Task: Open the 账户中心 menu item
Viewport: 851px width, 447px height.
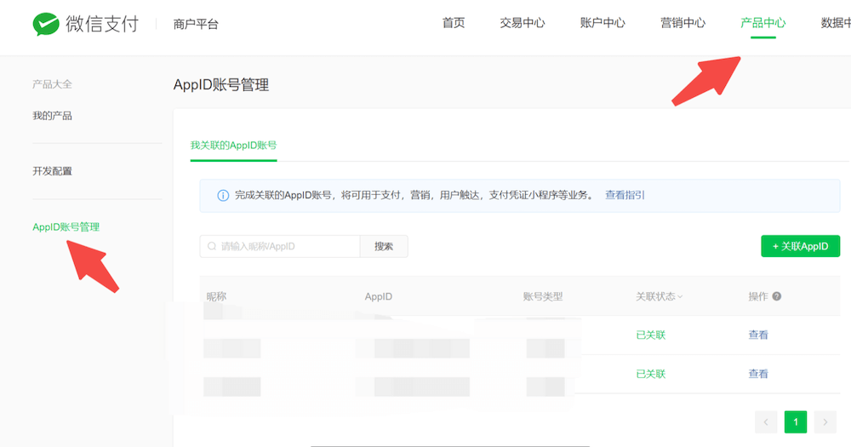Action: 603,23
